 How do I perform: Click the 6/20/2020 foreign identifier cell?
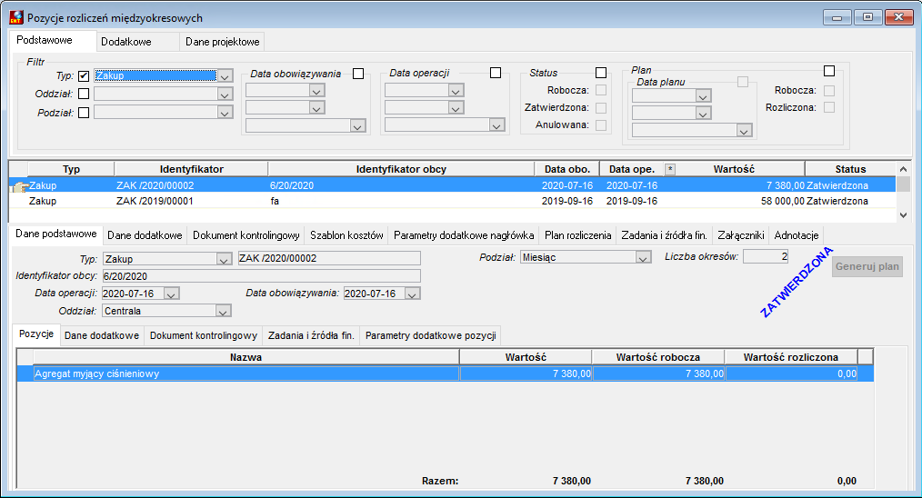pyautogui.click(x=401, y=185)
